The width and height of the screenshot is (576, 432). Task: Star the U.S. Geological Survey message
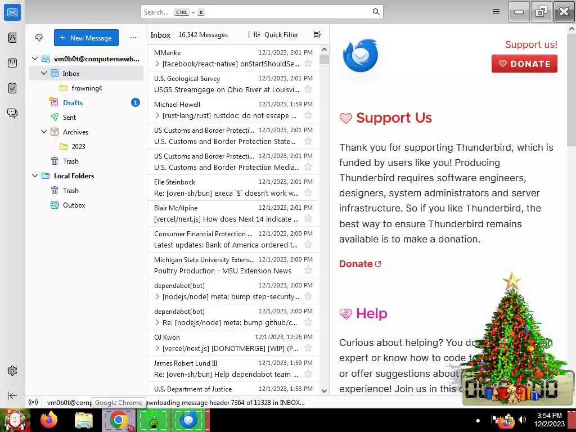(x=309, y=89)
